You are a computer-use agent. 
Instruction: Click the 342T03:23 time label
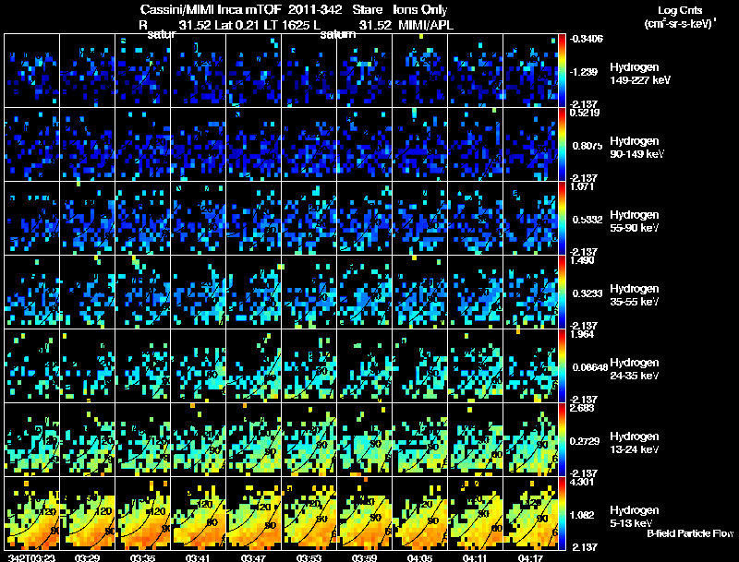click(31, 557)
